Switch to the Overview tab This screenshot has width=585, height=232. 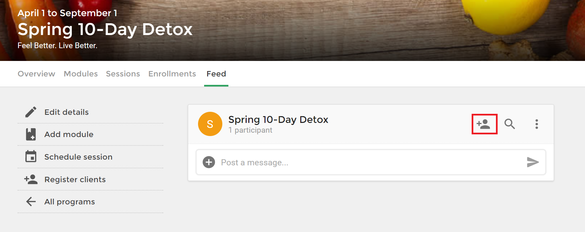coord(36,74)
